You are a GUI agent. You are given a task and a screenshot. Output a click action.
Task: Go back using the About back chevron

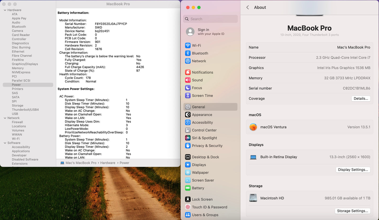pyautogui.click(x=248, y=7)
